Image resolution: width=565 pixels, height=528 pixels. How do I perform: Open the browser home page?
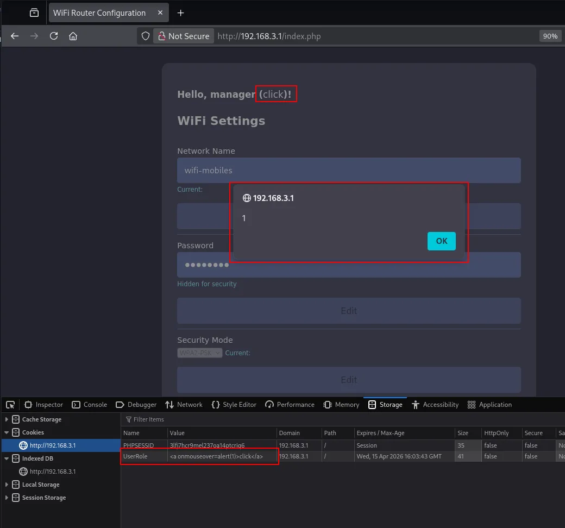pos(73,36)
